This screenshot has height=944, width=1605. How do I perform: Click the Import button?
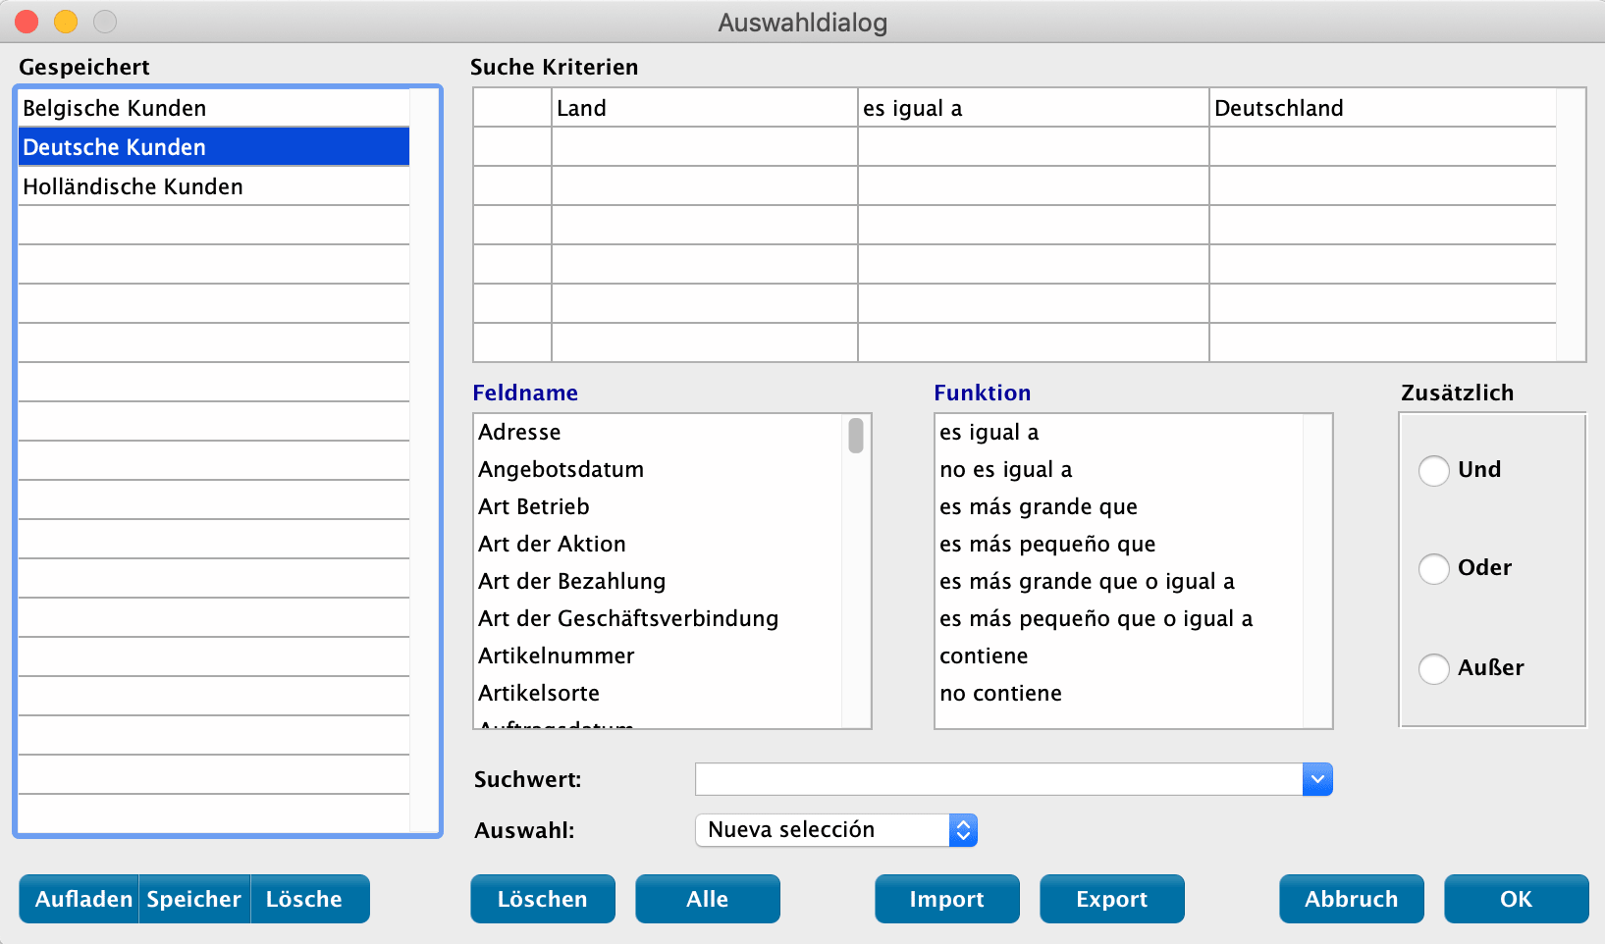[x=947, y=899]
